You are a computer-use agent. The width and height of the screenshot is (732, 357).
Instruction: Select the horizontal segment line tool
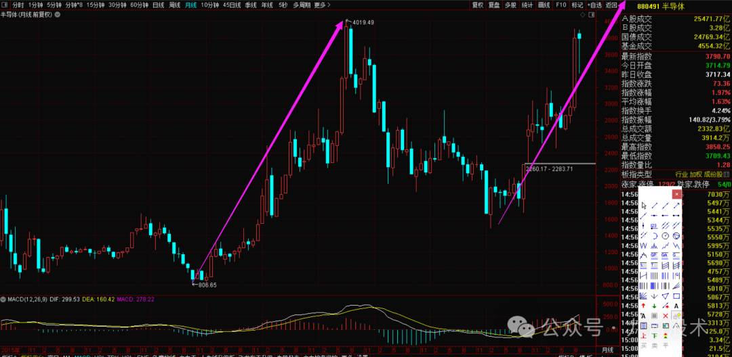coord(676,215)
